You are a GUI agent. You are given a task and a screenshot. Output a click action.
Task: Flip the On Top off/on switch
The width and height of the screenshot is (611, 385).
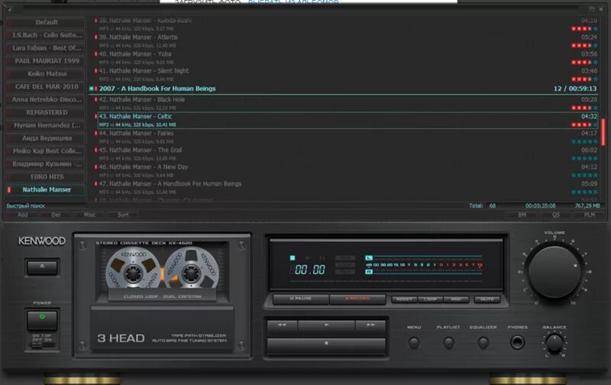pyautogui.click(x=37, y=344)
